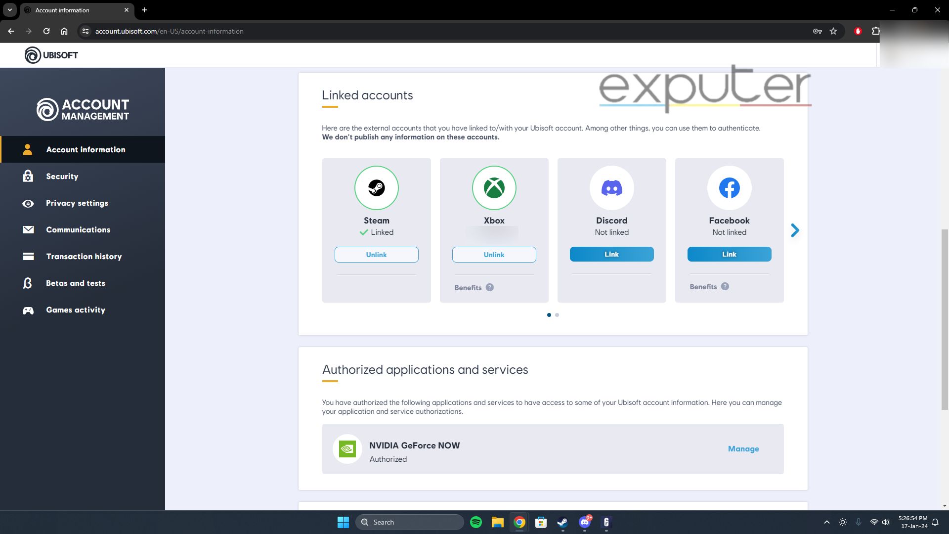Click the Xbox platform icon
Screen dimensions: 949x534
[494, 188]
